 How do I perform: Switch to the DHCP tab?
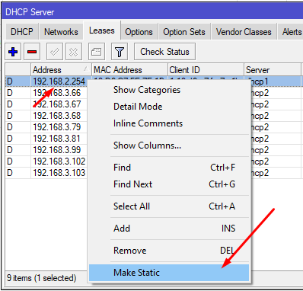coord(22,32)
